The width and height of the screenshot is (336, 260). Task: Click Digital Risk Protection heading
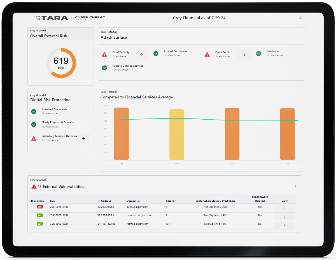pyautogui.click(x=50, y=100)
